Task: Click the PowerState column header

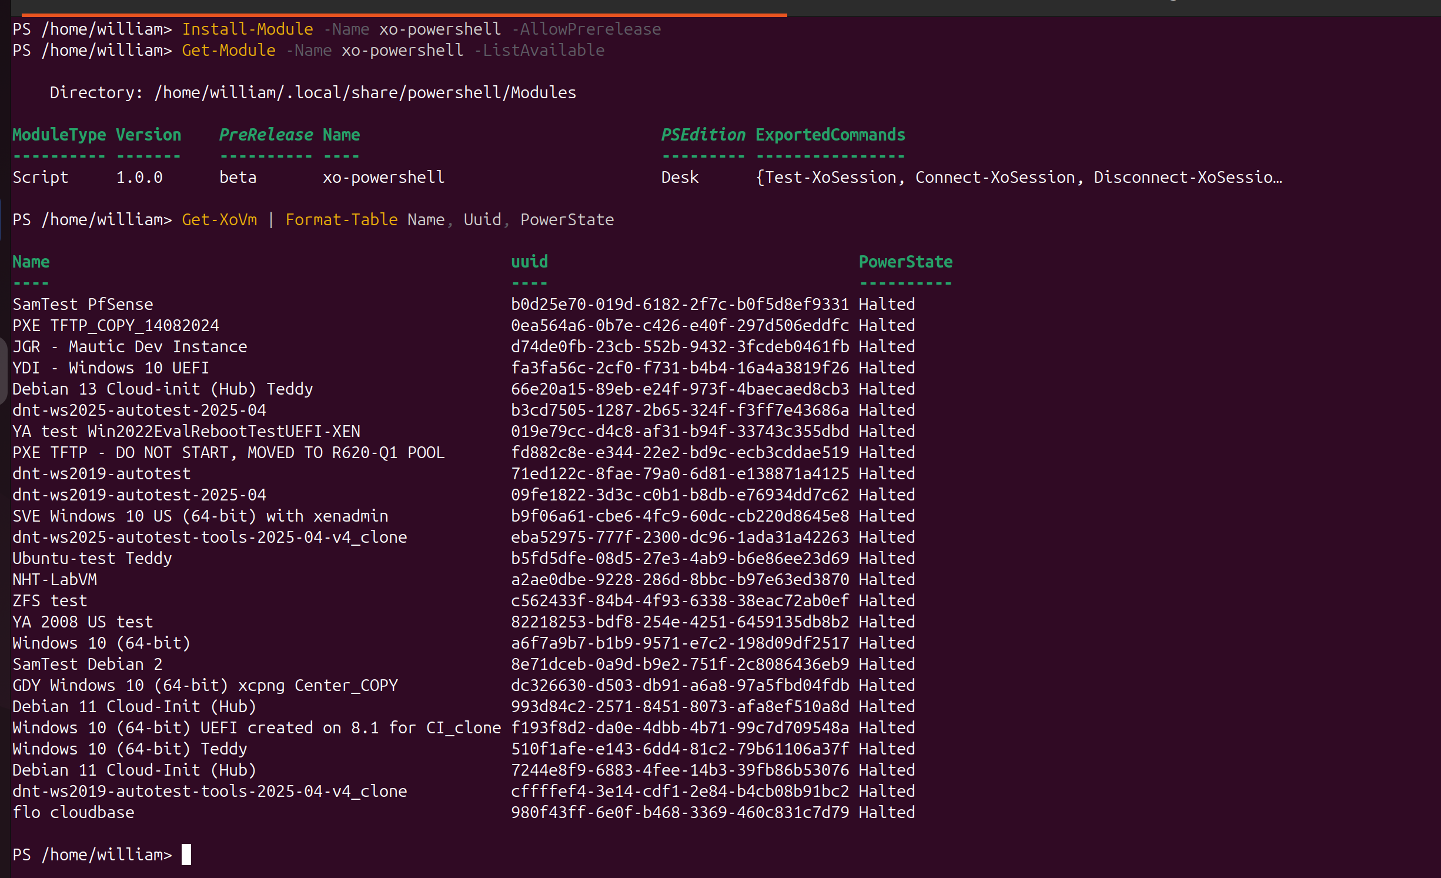Action: click(x=905, y=262)
